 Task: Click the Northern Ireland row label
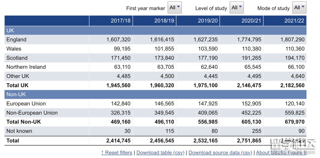(x=26, y=67)
